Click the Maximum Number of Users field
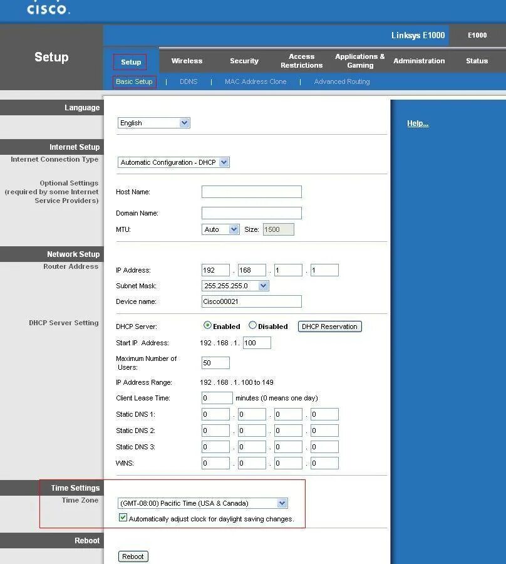 pyautogui.click(x=215, y=363)
